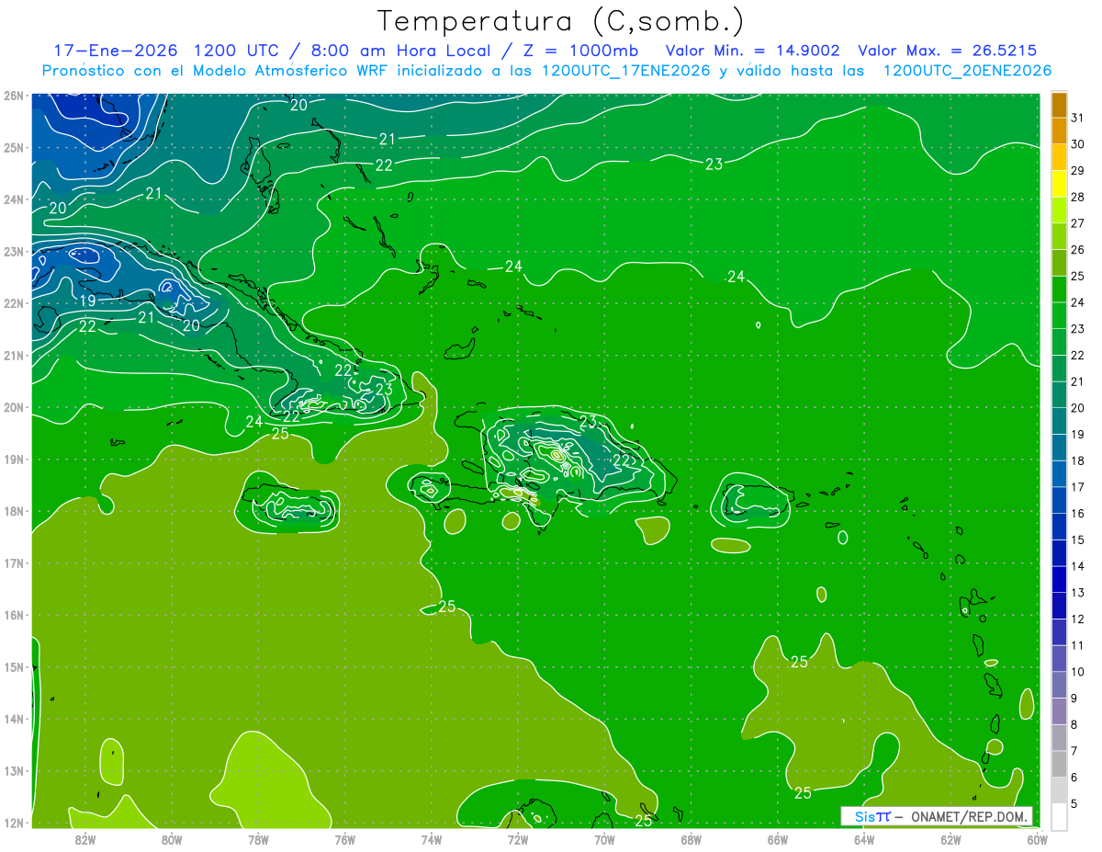This screenshot has height=852, width=1102.
Task: Pick the gray color bar segment between 6 and 7
Action: point(1059,764)
